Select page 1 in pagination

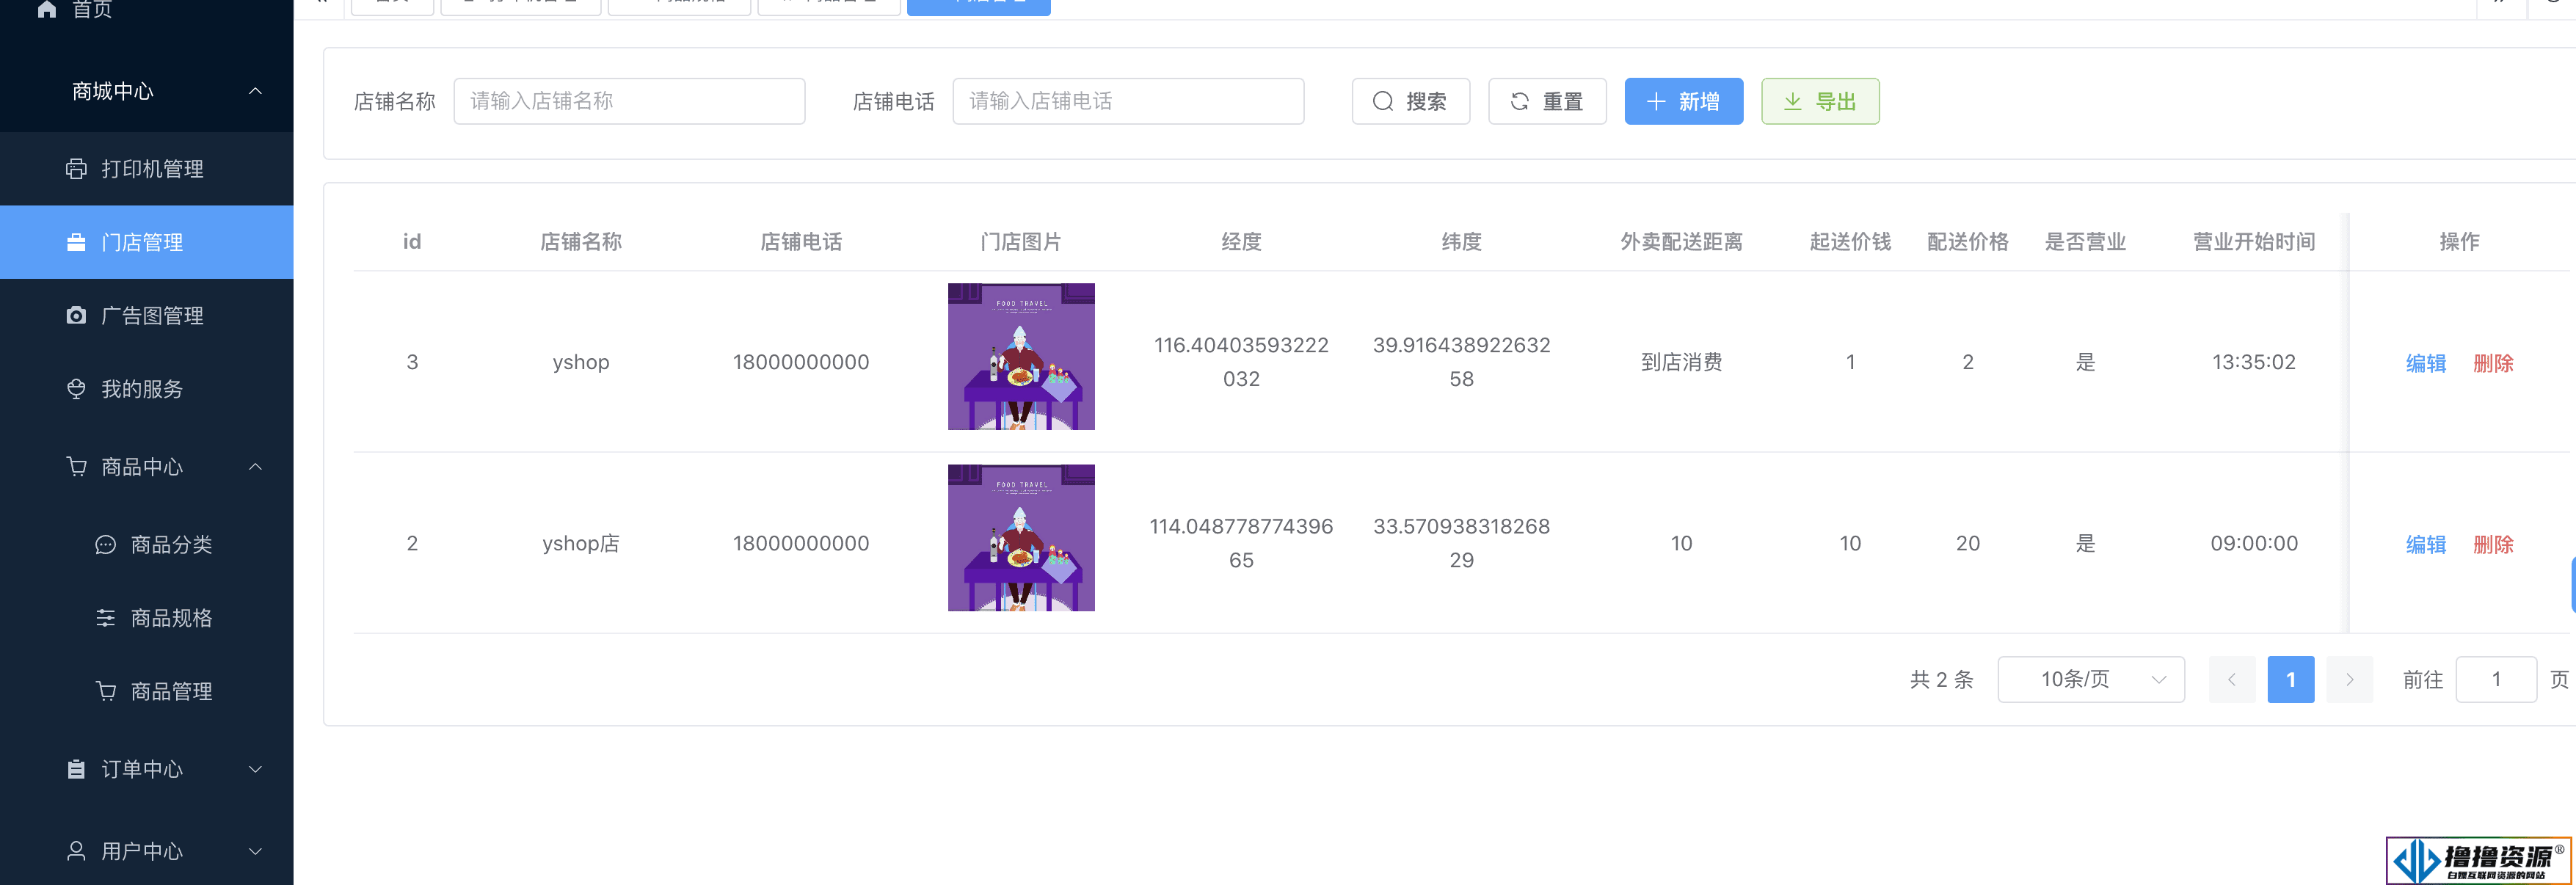pos(2290,680)
